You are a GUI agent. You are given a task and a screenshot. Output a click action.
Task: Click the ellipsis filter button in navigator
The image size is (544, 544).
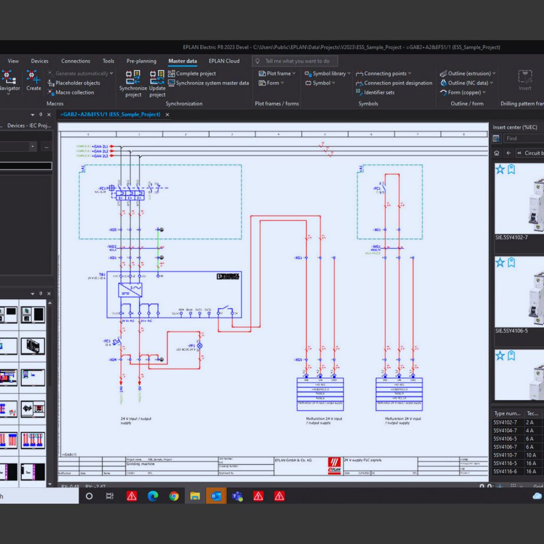[x=46, y=147]
